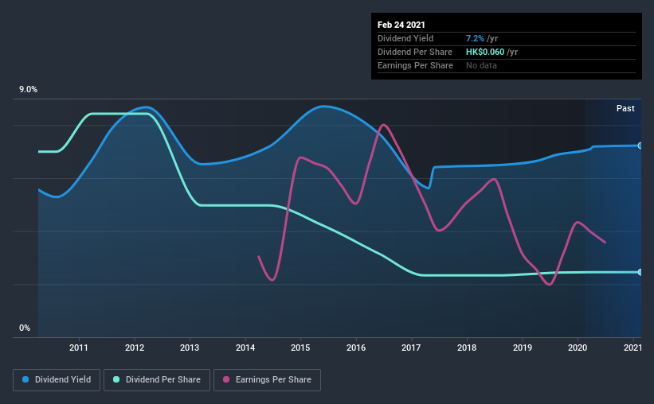Click the 2017 x-axis label

[x=411, y=348]
